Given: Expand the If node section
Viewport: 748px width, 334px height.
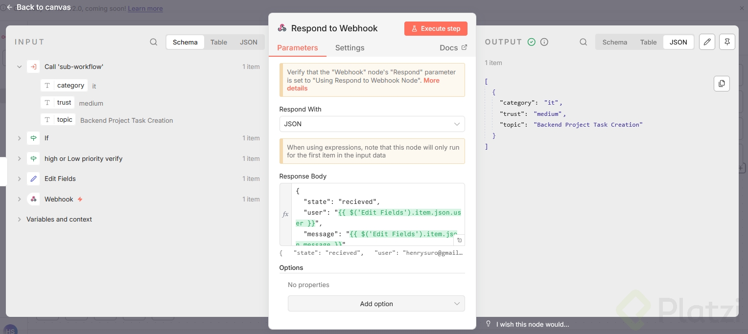Looking at the screenshot, I should tap(20, 138).
